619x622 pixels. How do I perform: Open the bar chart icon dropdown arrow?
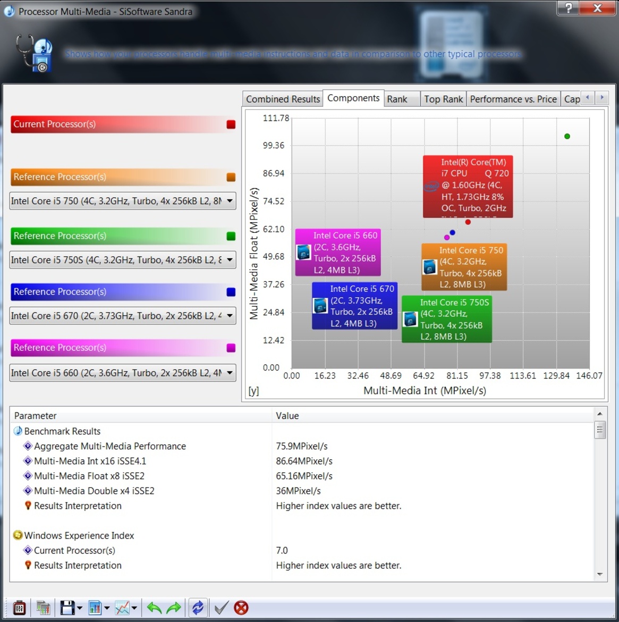click(x=107, y=608)
